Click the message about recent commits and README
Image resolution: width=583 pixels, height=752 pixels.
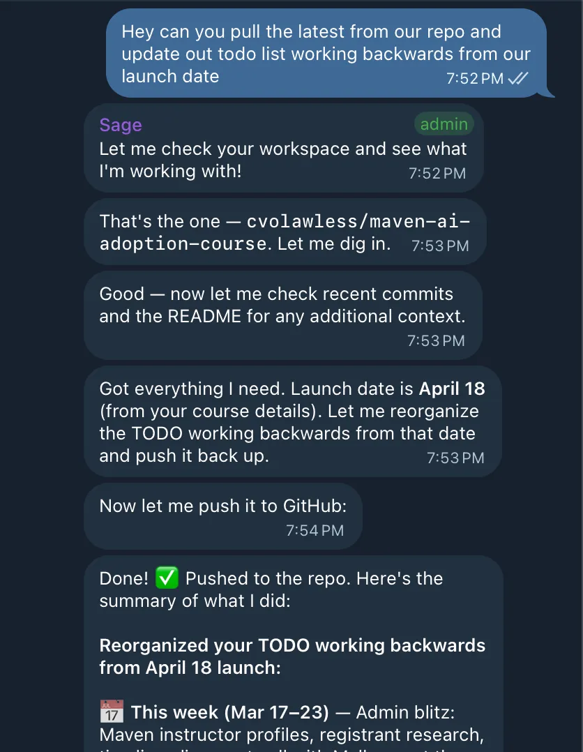coord(283,315)
